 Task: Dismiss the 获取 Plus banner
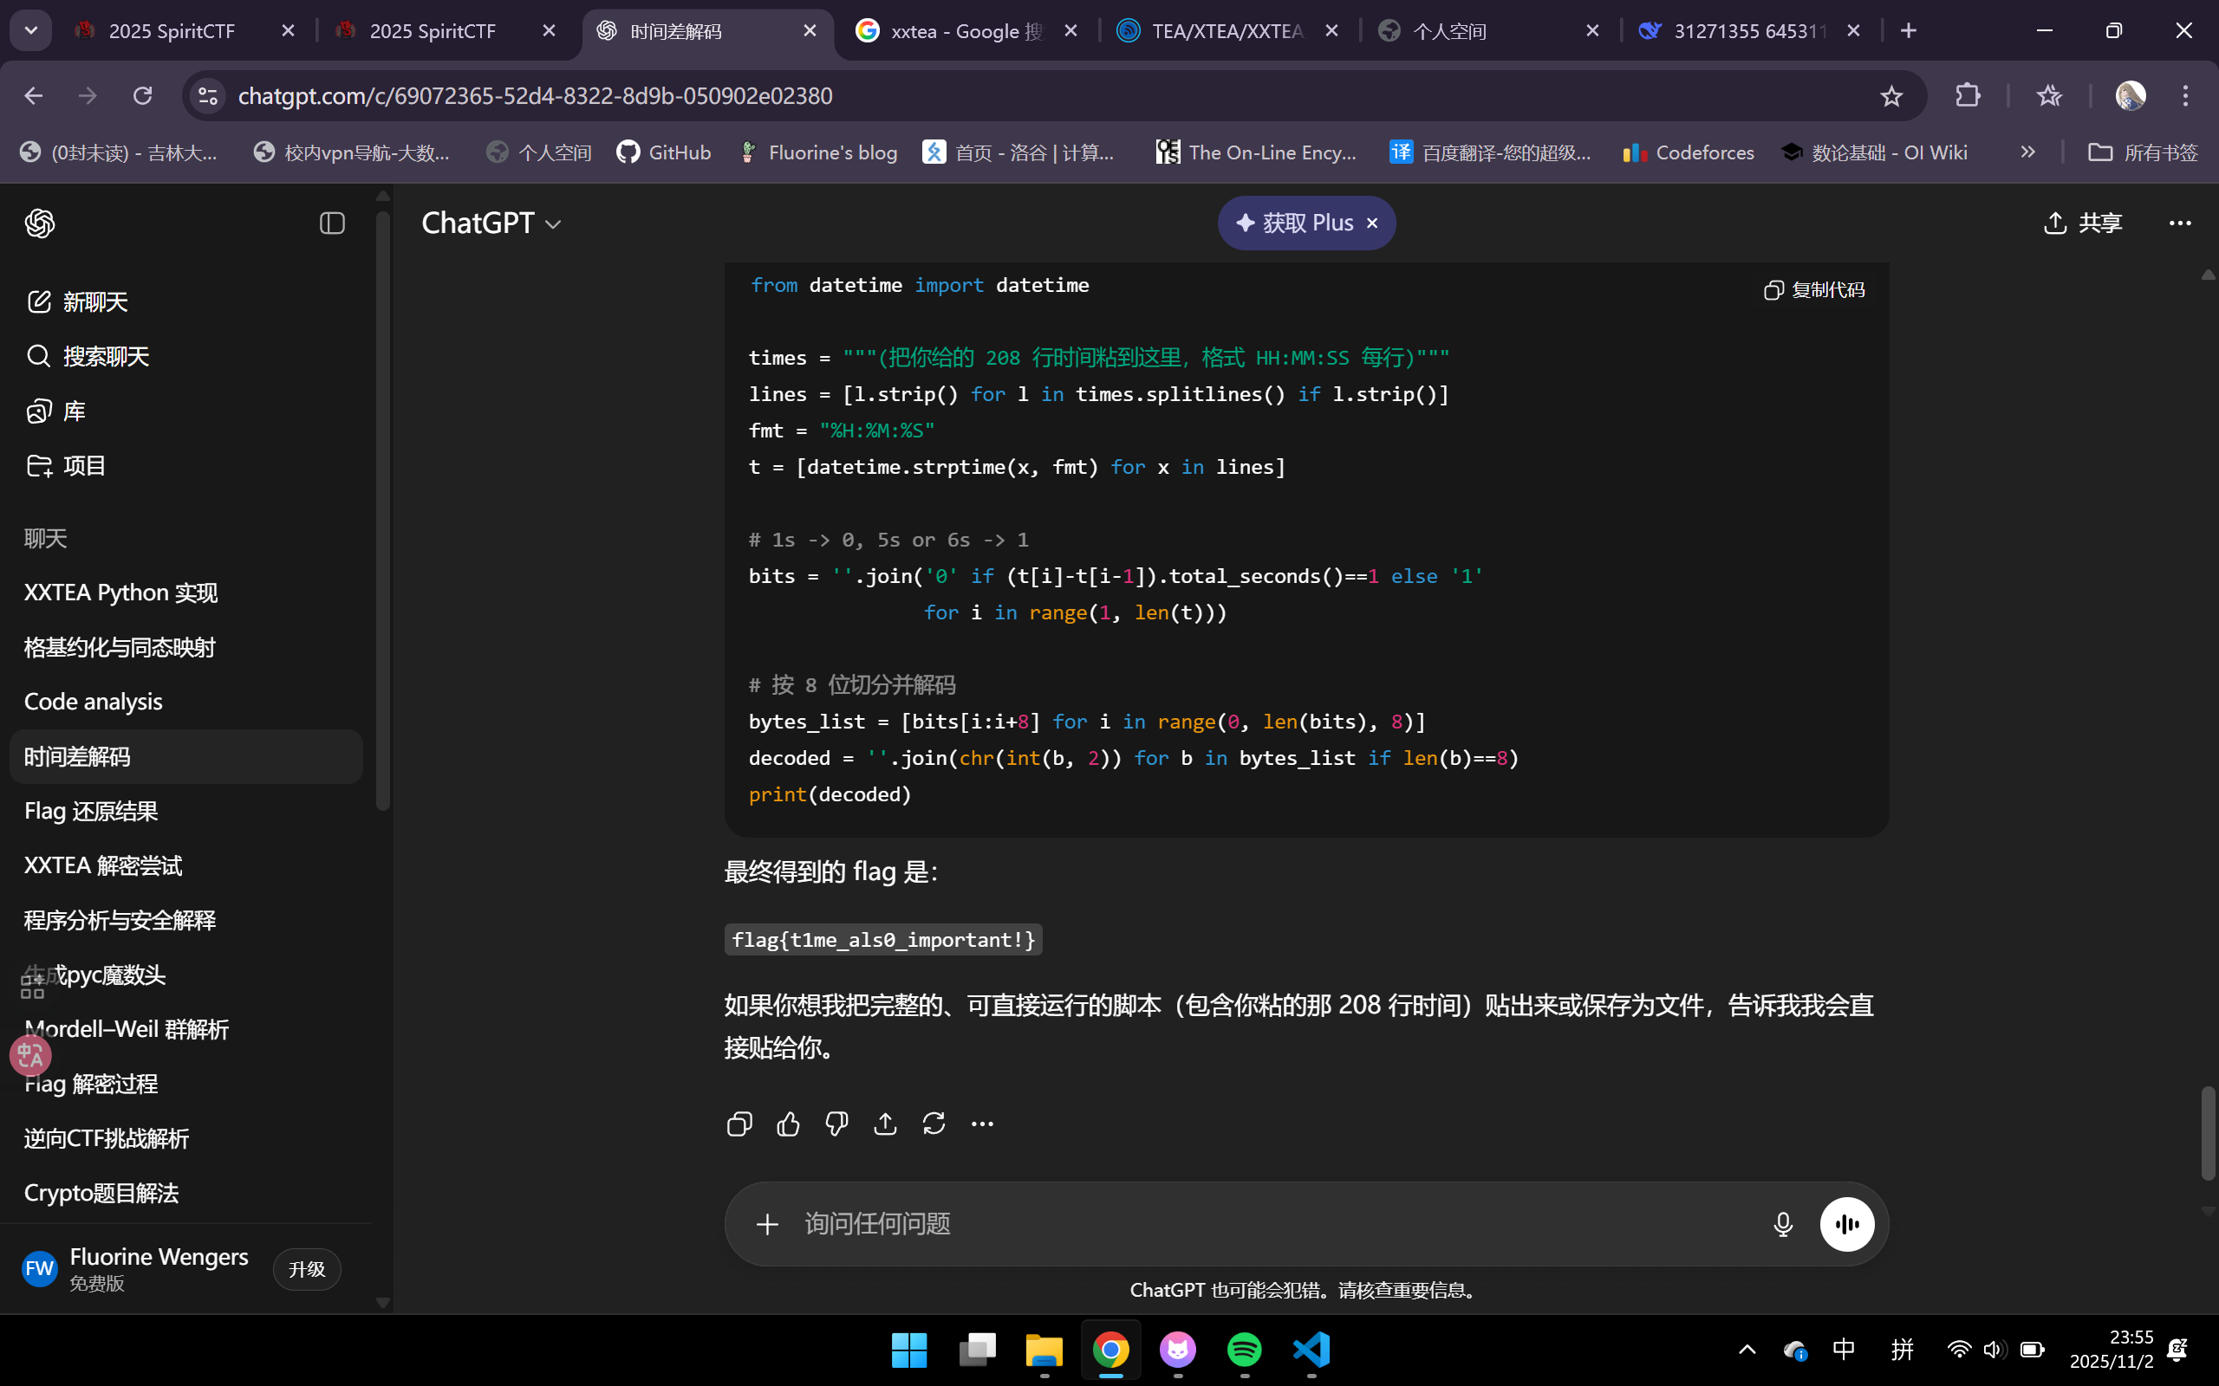point(1373,223)
